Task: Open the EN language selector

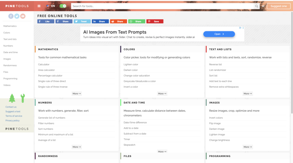Action: [x=51, y=6]
